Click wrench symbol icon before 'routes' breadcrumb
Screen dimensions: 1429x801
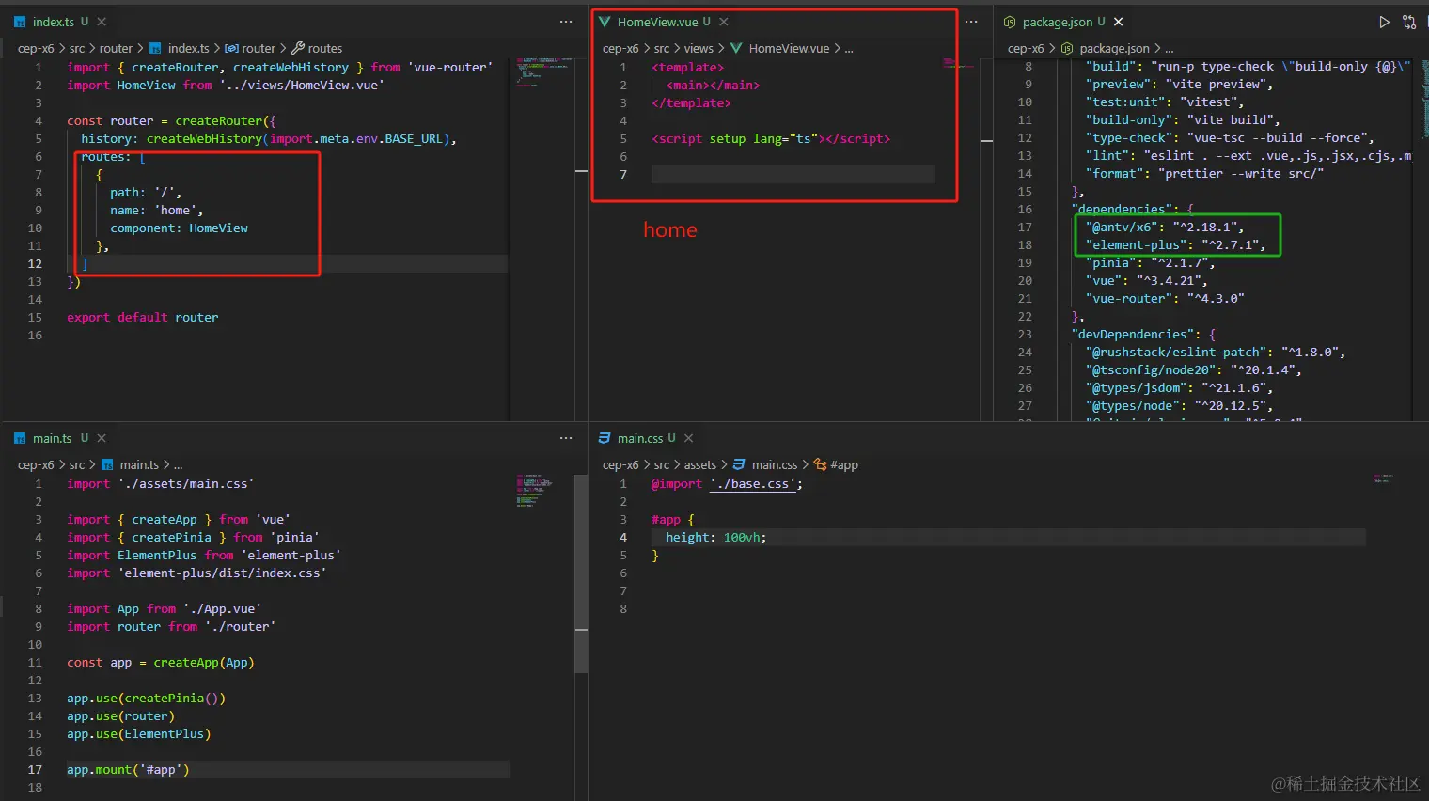coord(298,48)
